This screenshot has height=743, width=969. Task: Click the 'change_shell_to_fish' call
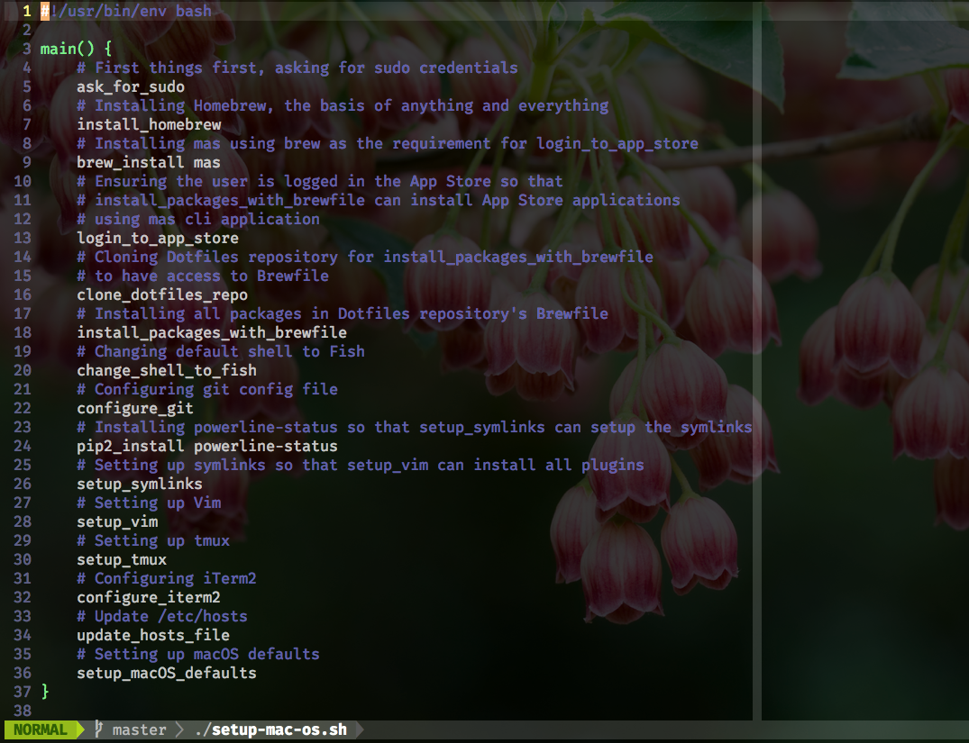[166, 370]
